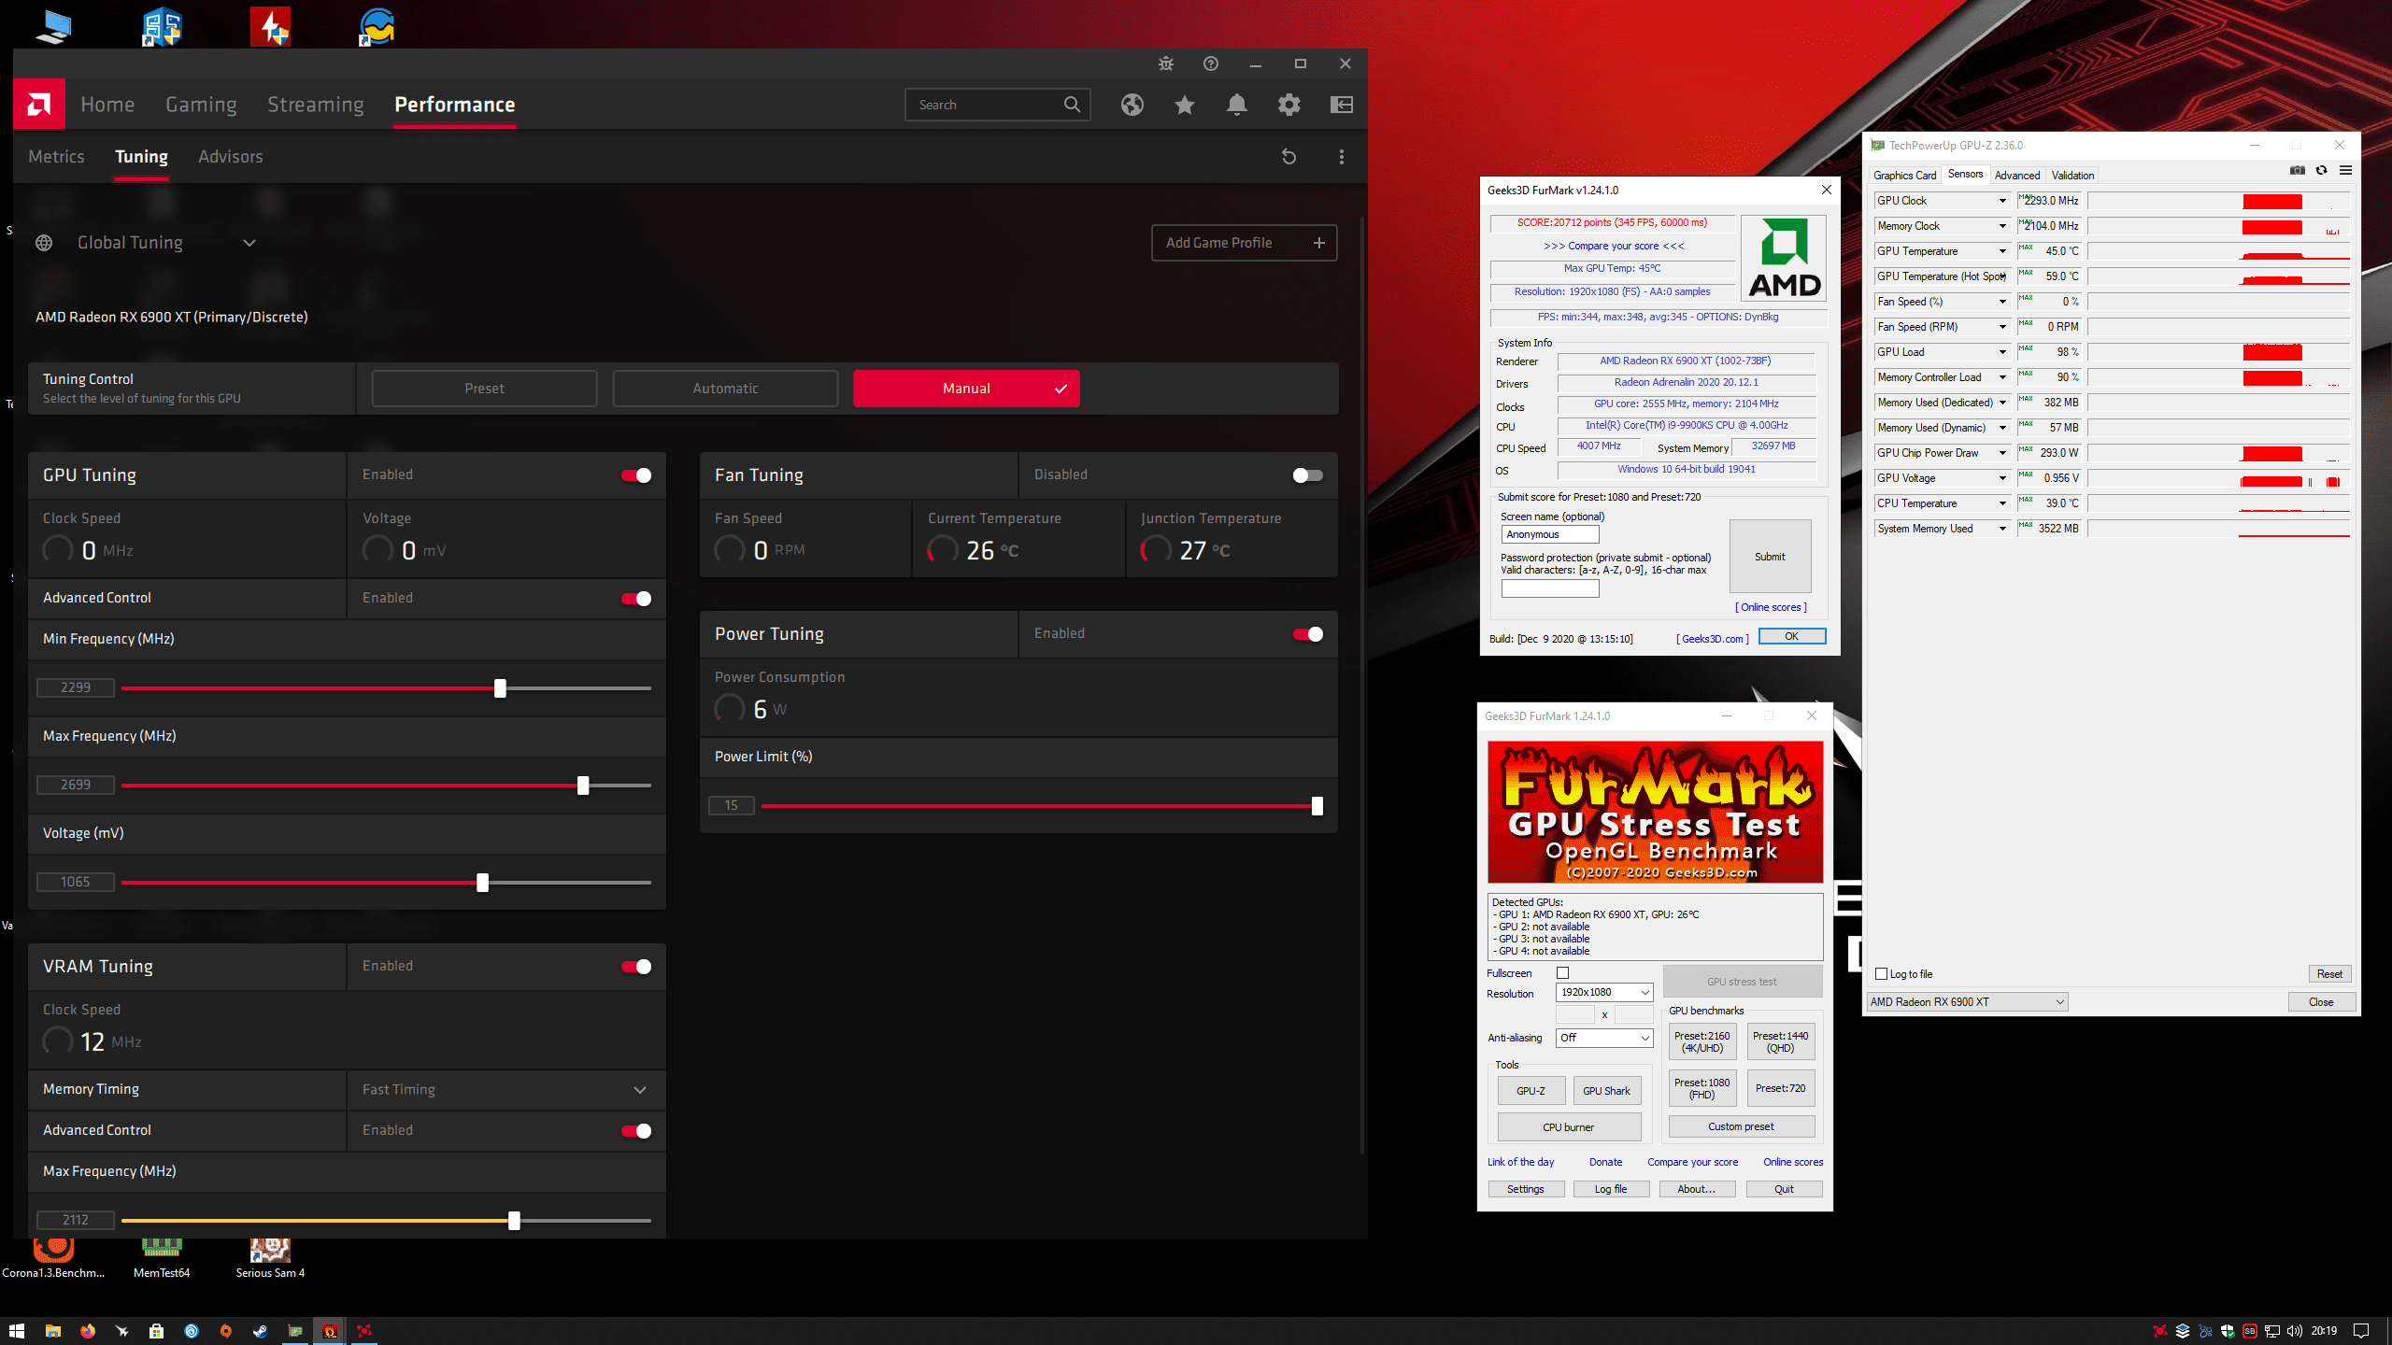This screenshot has width=2392, height=1345.
Task: Click the sidebar panel toggle icon
Action: [x=1342, y=105]
